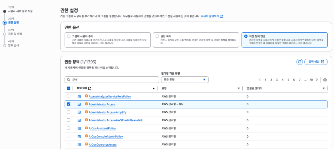Click previous page left chevron
The width and height of the screenshot is (334, 149).
pos(260,80)
